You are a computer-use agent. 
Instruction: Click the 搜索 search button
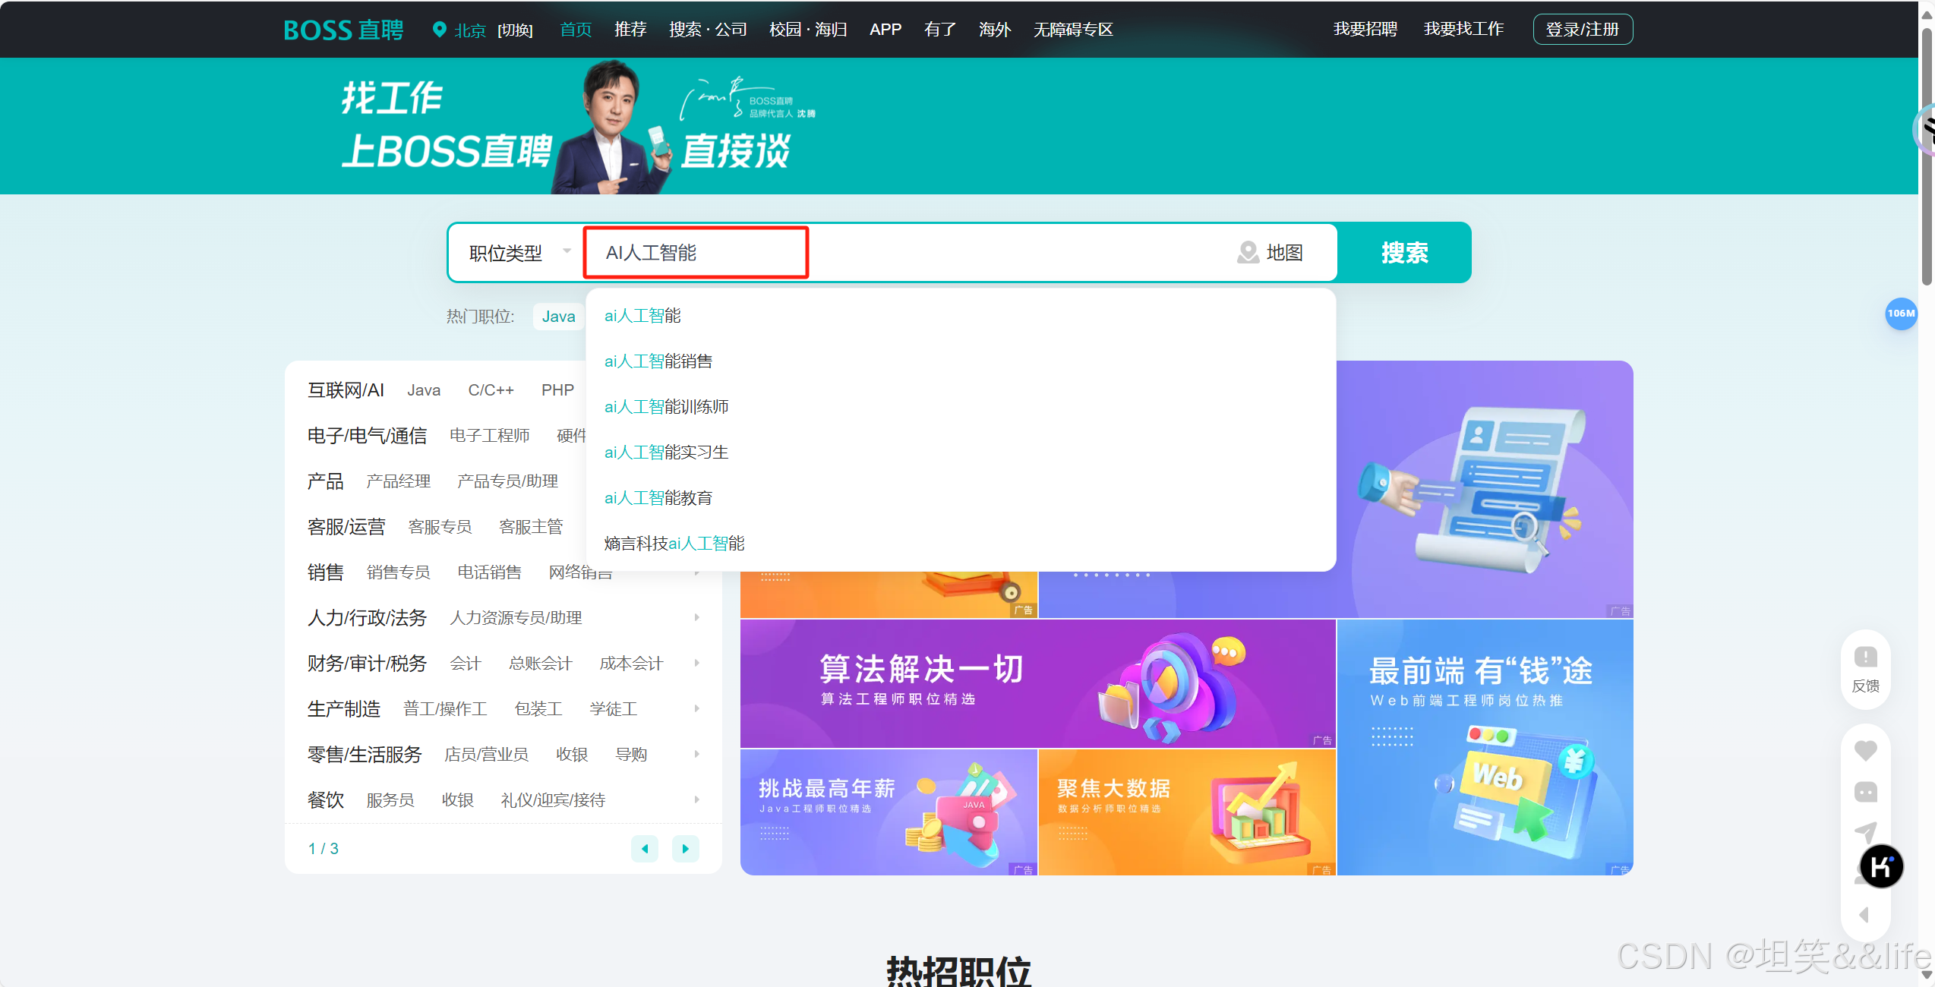pyautogui.click(x=1404, y=252)
